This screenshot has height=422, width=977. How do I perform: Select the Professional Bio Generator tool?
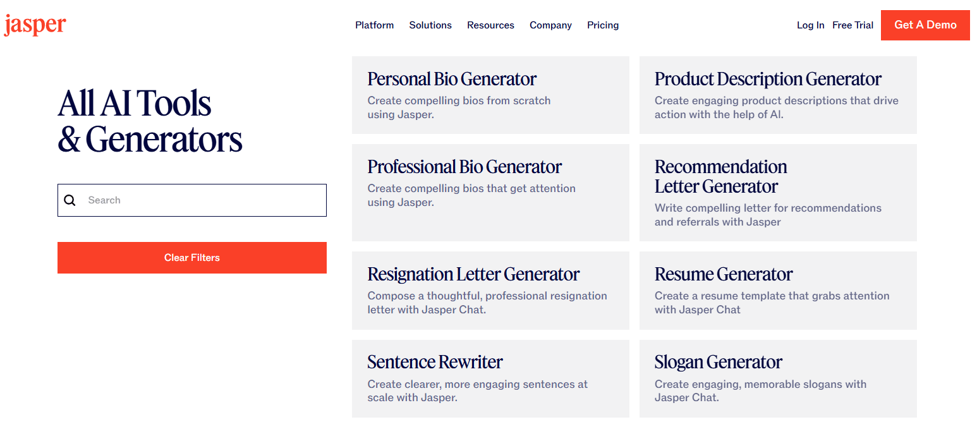coord(490,193)
